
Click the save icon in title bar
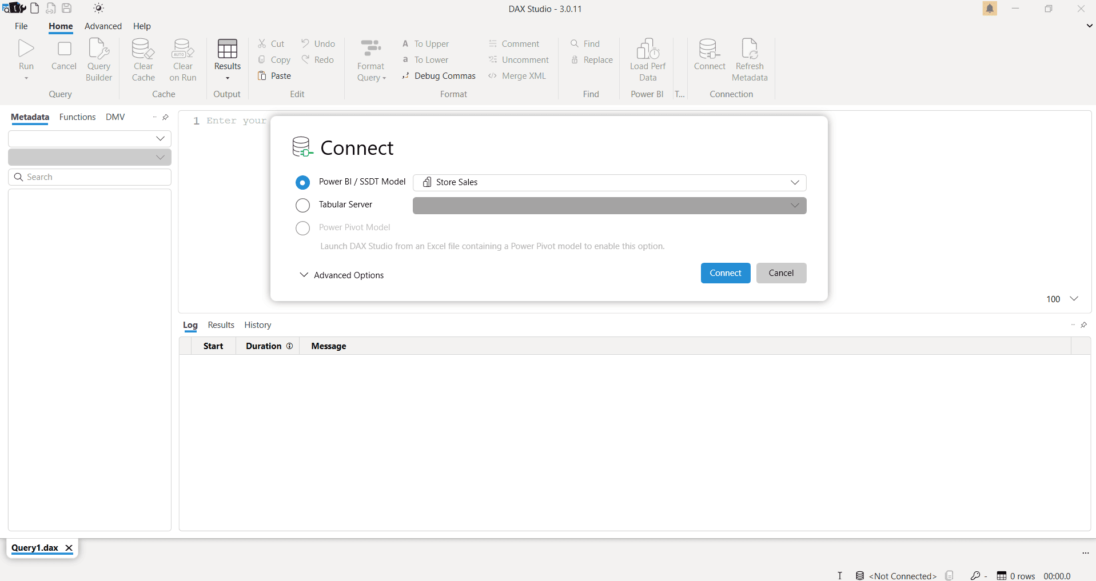[x=67, y=9]
